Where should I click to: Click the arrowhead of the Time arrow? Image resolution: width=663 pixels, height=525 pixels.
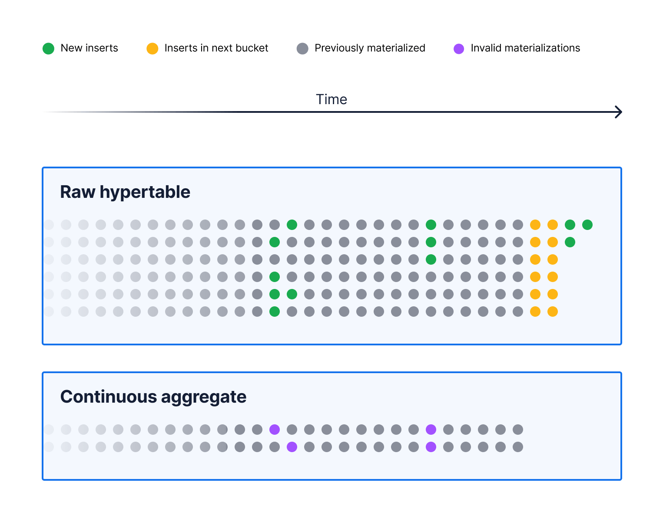pyautogui.click(x=619, y=112)
